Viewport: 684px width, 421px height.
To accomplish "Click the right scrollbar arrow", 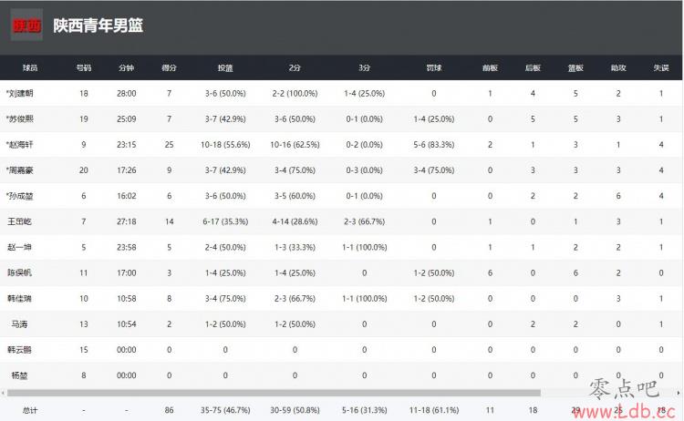I will tap(679, 393).
